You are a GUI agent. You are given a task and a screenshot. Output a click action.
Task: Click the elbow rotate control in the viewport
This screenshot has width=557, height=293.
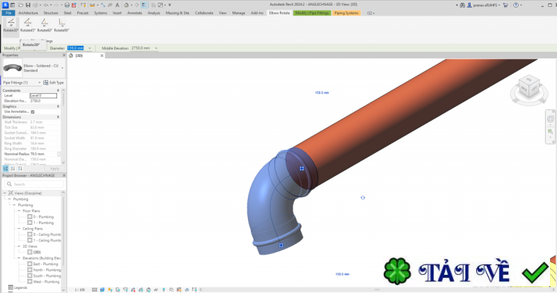click(363, 198)
